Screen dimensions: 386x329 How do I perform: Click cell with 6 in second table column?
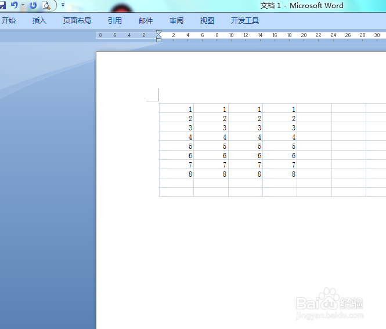[211, 155]
